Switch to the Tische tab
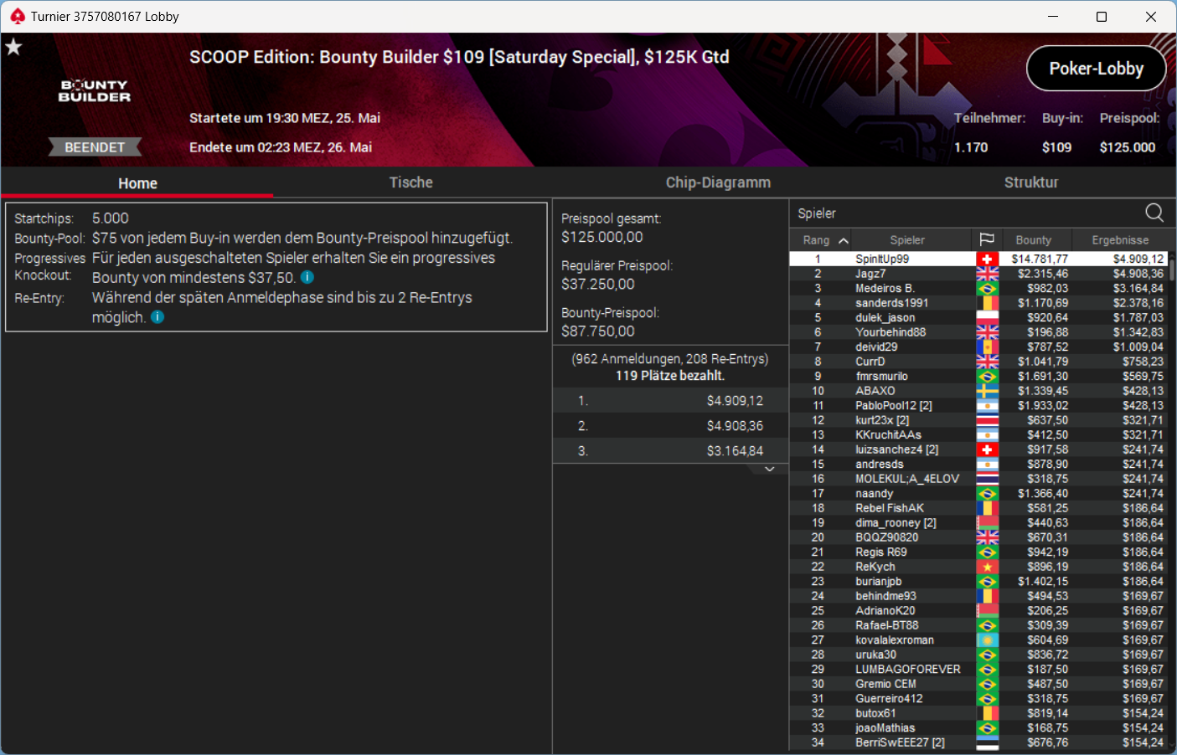 pos(410,182)
